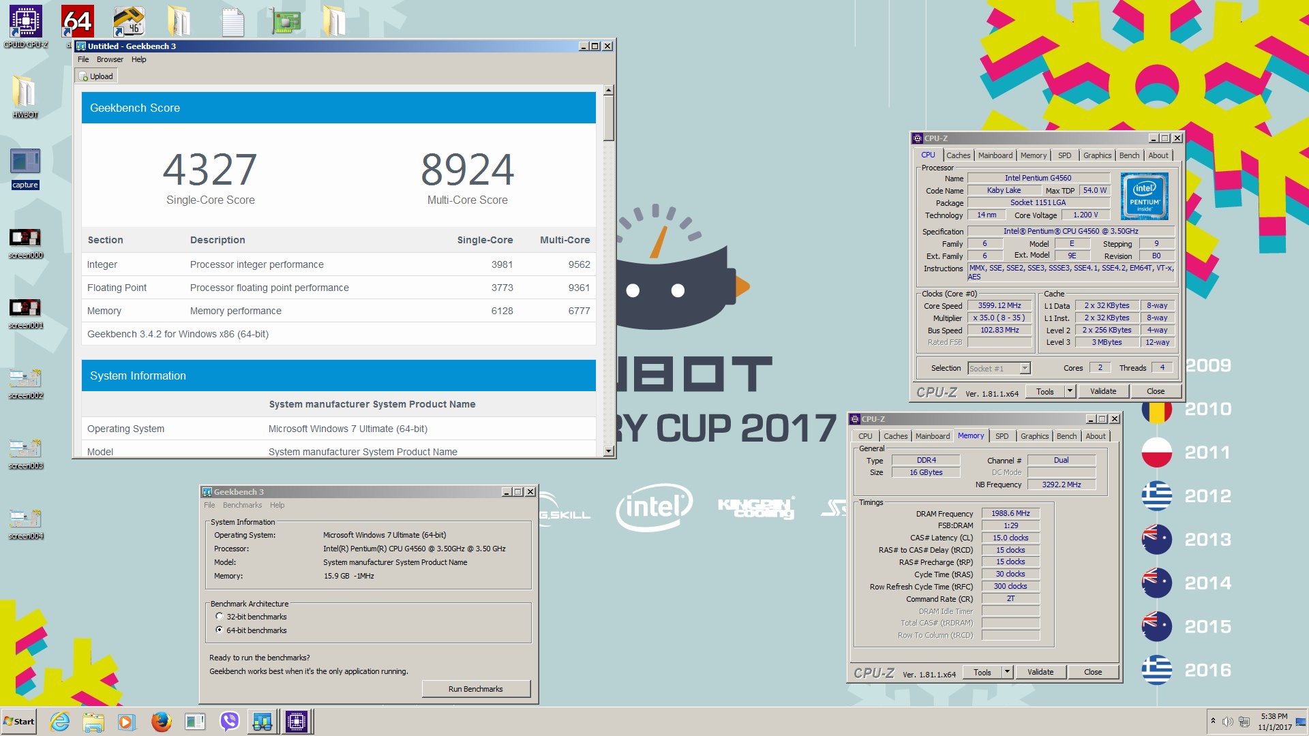Click Multi-Core Score 8924
The height and width of the screenshot is (736, 1309).
pos(467,169)
